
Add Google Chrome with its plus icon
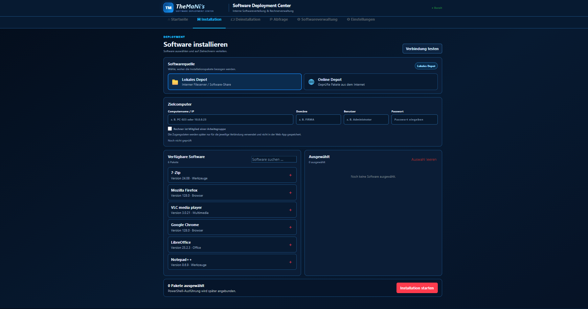[x=290, y=227]
